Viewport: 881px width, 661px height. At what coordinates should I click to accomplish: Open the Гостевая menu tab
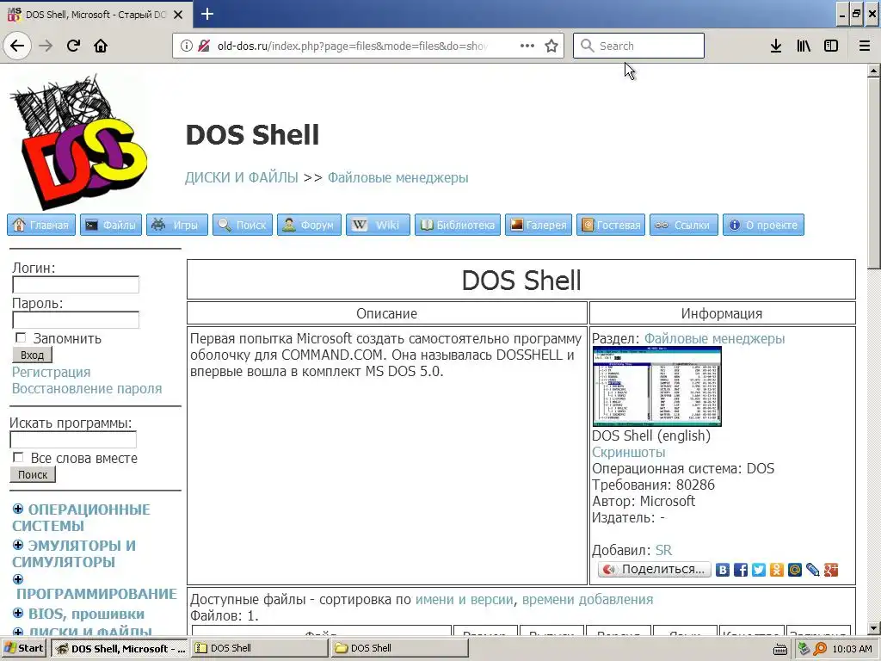(611, 225)
